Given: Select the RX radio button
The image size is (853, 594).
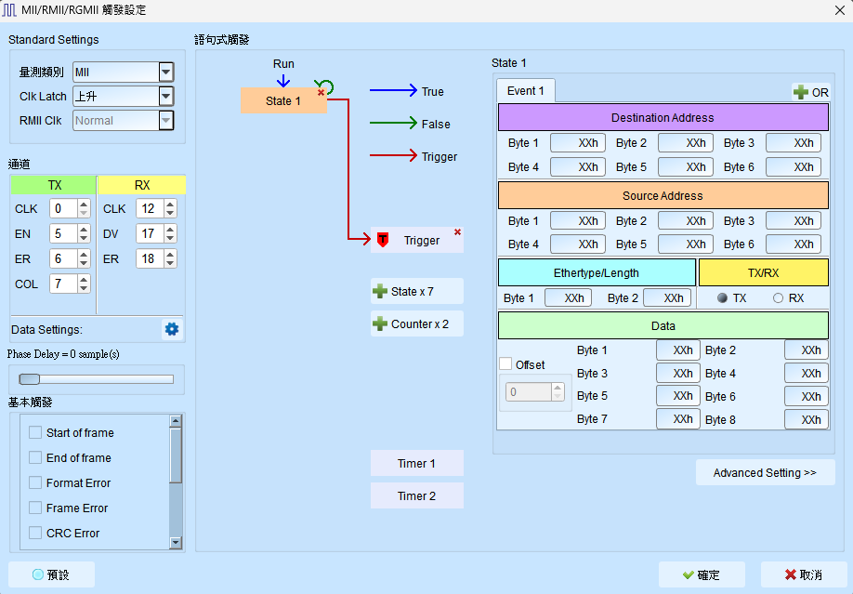Looking at the screenshot, I should pyautogui.click(x=778, y=297).
